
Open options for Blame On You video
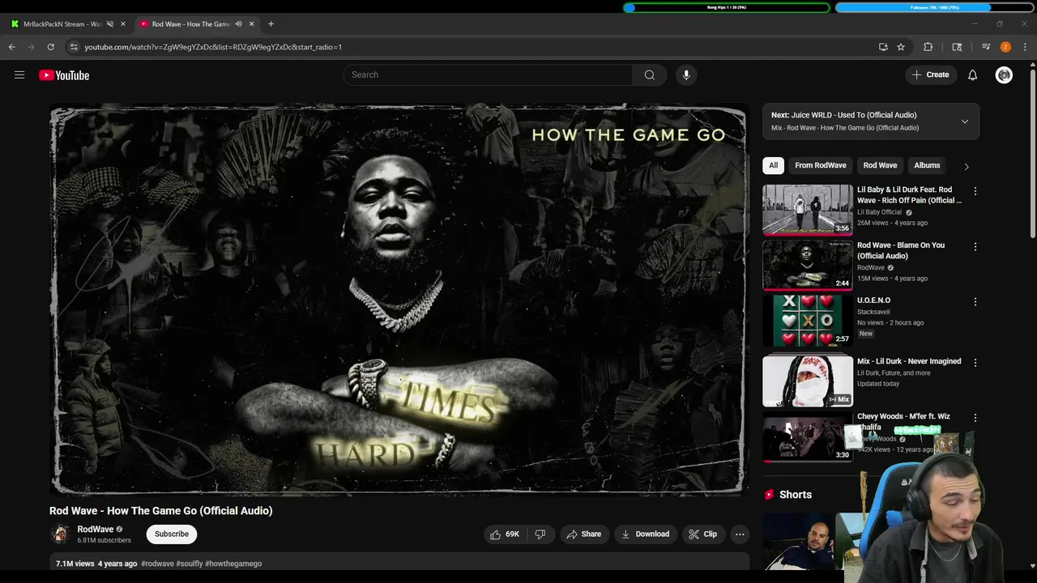pyautogui.click(x=975, y=246)
